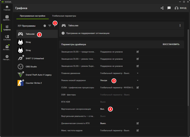Edit Замещение DLSS — режим гене... setting
Screen dimensions: 190x137
(137, 59)
